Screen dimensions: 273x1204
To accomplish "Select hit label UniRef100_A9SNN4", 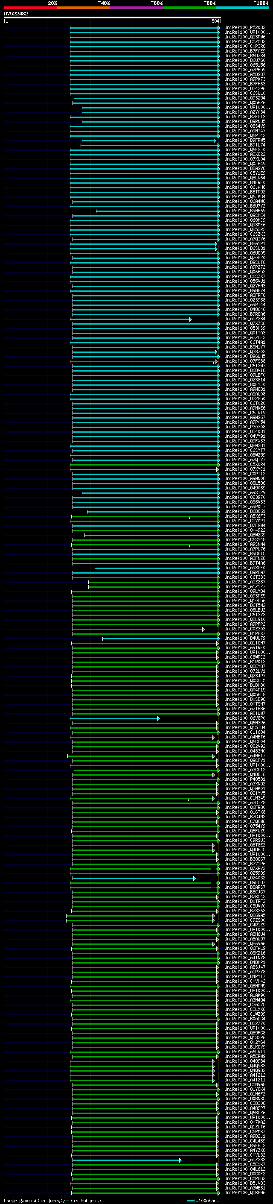I will pyautogui.click(x=245, y=544).
